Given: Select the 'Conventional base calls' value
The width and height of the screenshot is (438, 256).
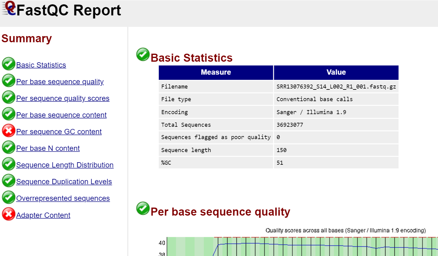Looking at the screenshot, I should [x=315, y=99].
